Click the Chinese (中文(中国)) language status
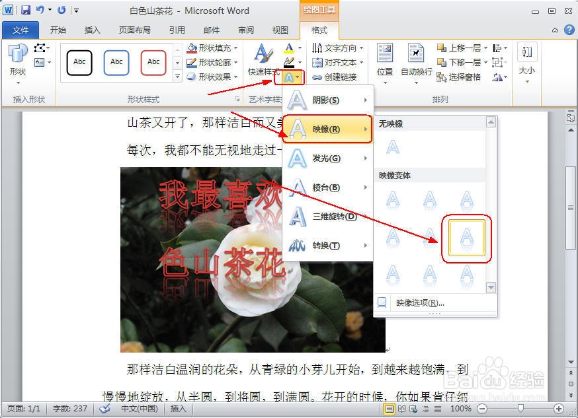The image size is (578, 418). [140, 409]
